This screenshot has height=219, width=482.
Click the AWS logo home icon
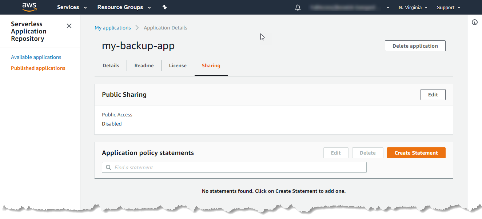pos(29,7)
